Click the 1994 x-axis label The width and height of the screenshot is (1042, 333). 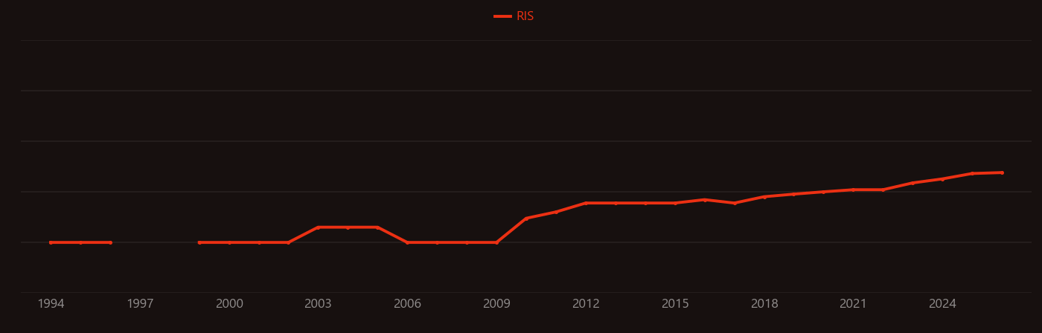point(51,304)
